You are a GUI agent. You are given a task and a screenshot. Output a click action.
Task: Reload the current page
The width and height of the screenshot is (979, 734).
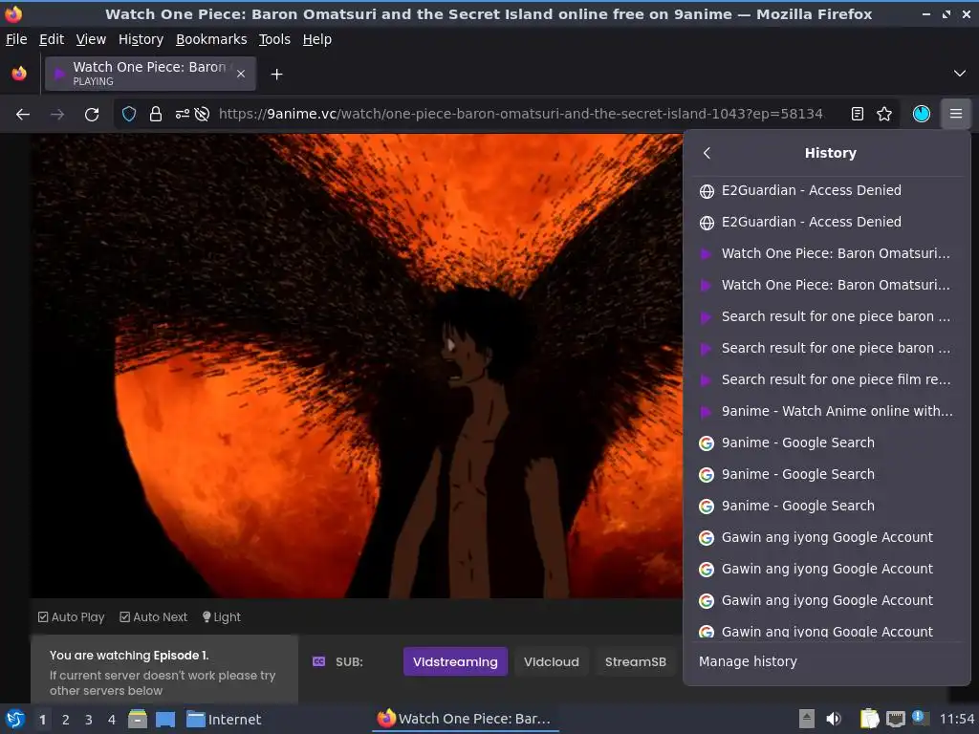(92, 115)
